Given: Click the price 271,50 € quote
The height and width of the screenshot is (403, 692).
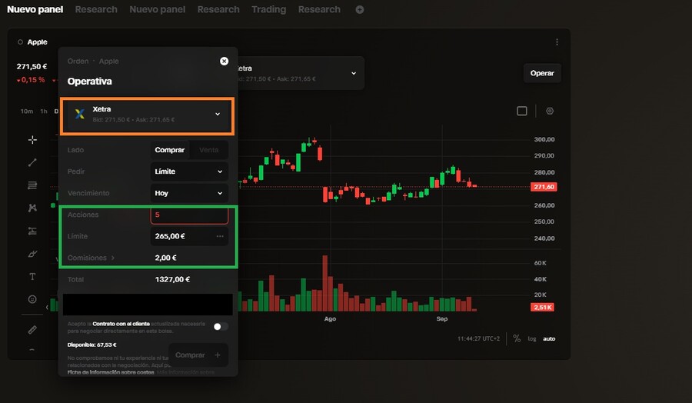Looking at the screenshot, I should [32, 67].
